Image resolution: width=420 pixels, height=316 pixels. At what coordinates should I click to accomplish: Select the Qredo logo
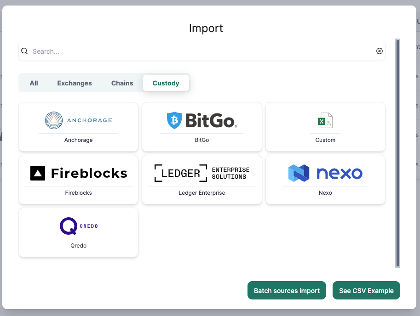(x=79, y=226)
